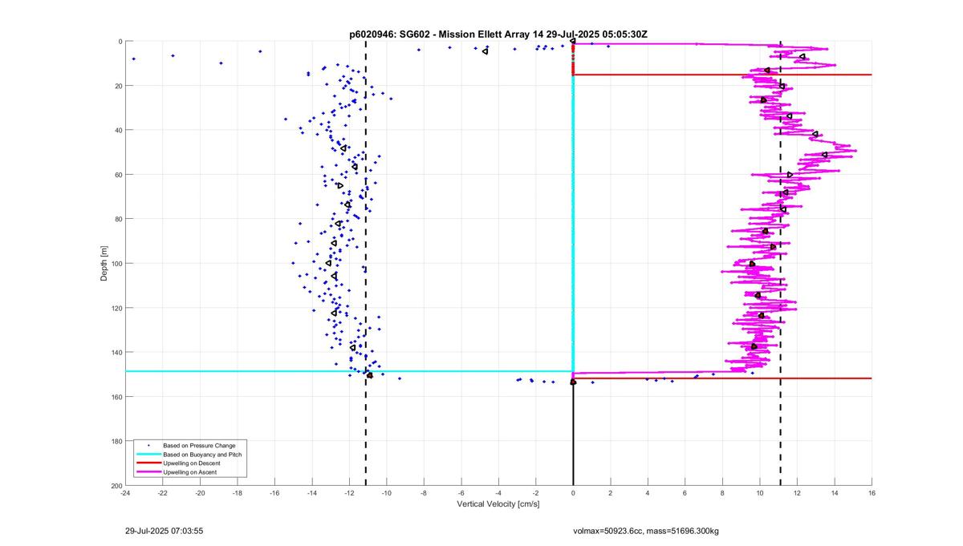Viewport: 963px width, 546px height.
Task: Click the cyan line sample in the legend
Action: (x=148, y=455)
